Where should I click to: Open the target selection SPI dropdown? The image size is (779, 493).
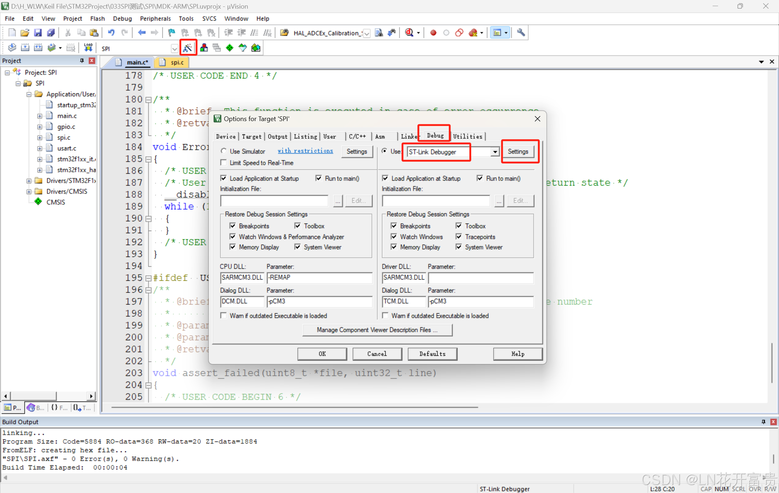coord(174,49)
